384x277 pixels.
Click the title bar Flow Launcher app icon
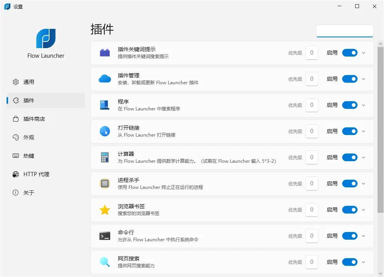tap(7, 7)
